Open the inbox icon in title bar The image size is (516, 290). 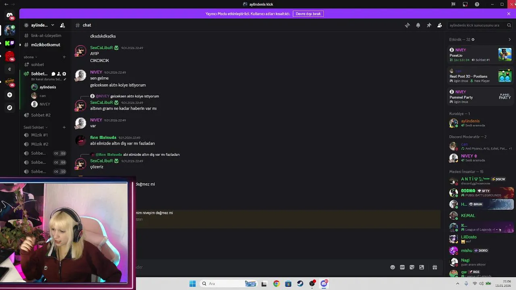point(465,4)
